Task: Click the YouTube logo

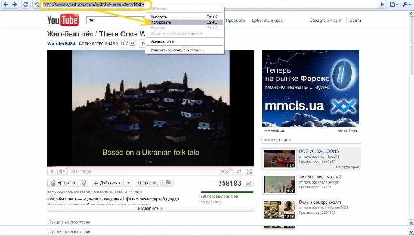Action: pyautogui.click(x=63, y=20)
